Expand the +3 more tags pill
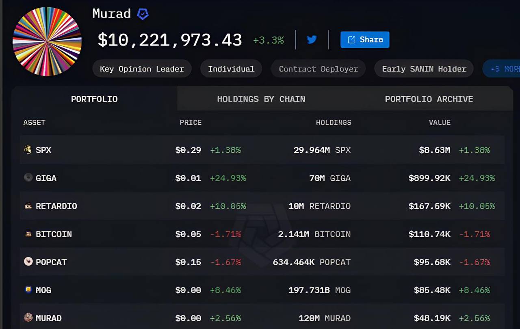The height and width of the screenshot is (329, 520). click(x=502, y=69)
